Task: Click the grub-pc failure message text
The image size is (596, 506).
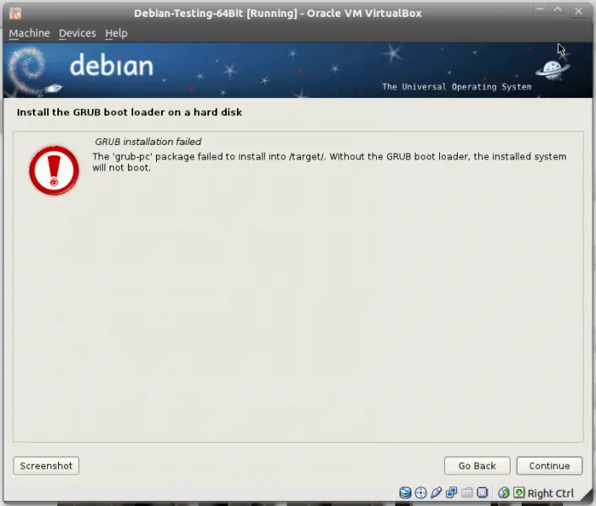Action: [329, 162]
